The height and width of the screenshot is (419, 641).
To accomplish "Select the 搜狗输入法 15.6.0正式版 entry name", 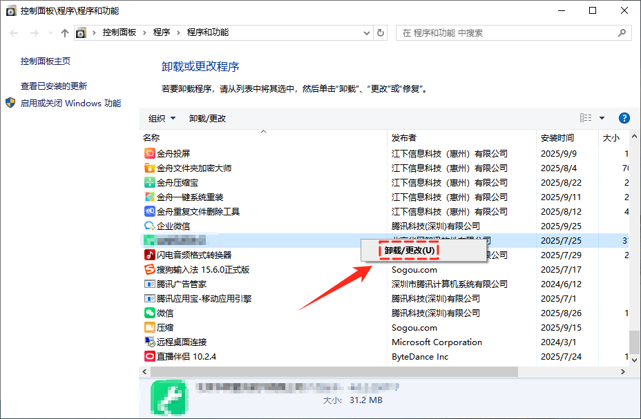I will (203, 269).
